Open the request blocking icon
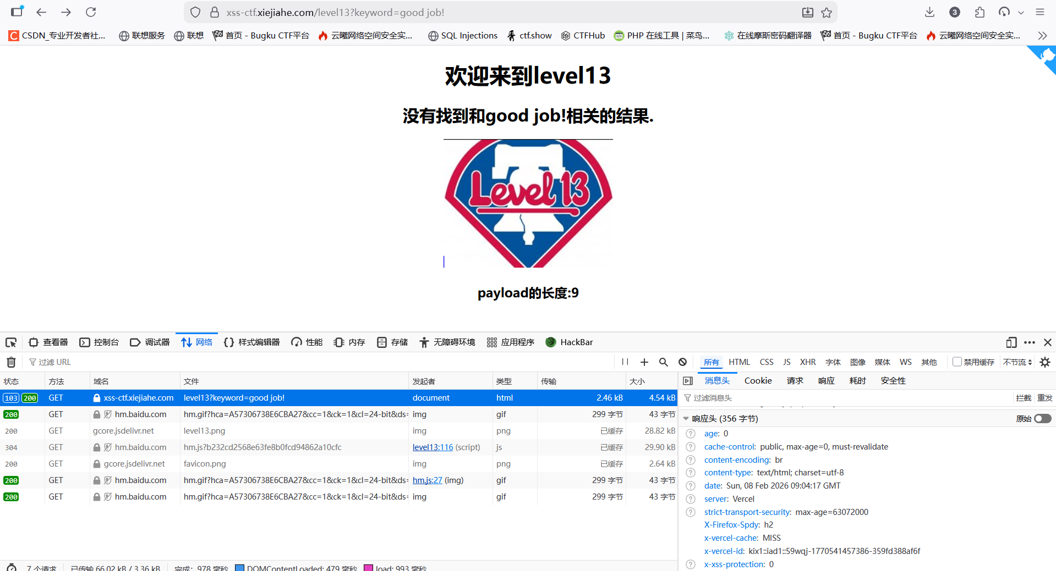This screenshot has height=571, width=1056. tap(683, 362)
